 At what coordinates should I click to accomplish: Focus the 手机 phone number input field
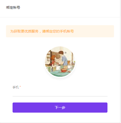[60, 93]
